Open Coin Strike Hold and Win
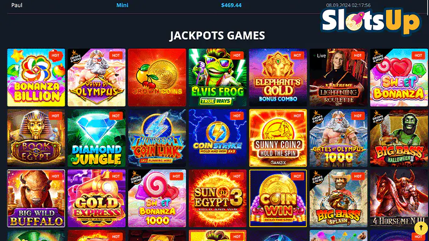This screenshot has width=429, height=241. click(x=218, y=138)
